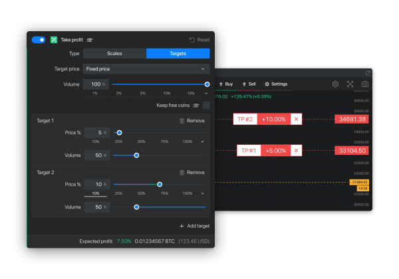Screen dimensions: 399x279
Task: Move Target 2 Volume slider handle
Action: (136, 207)
